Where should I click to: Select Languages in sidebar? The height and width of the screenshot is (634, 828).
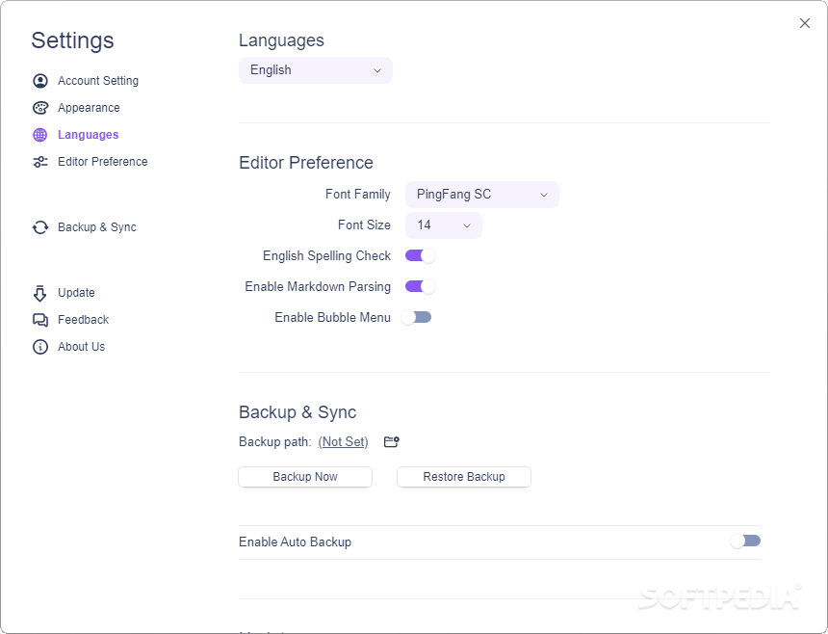[89, 135]
